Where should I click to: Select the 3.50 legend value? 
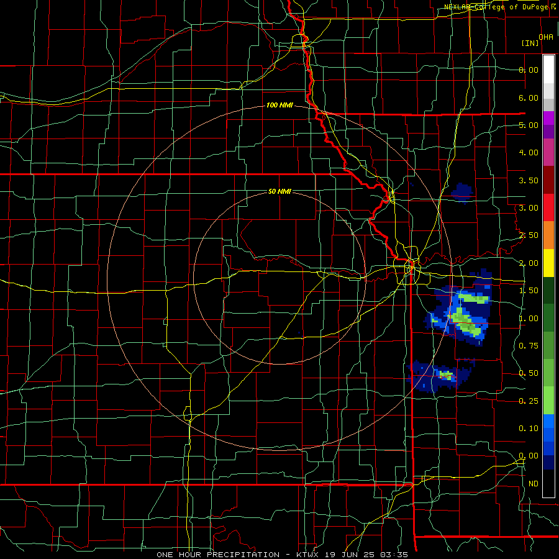pyautogui.click(x=529, y=180)
